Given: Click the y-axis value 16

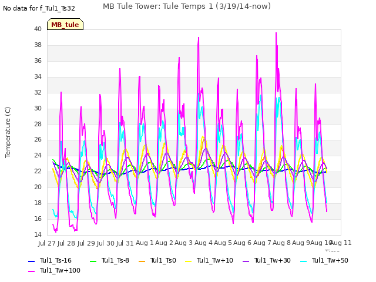Looking at the screenshot, I should click(38, 219).
